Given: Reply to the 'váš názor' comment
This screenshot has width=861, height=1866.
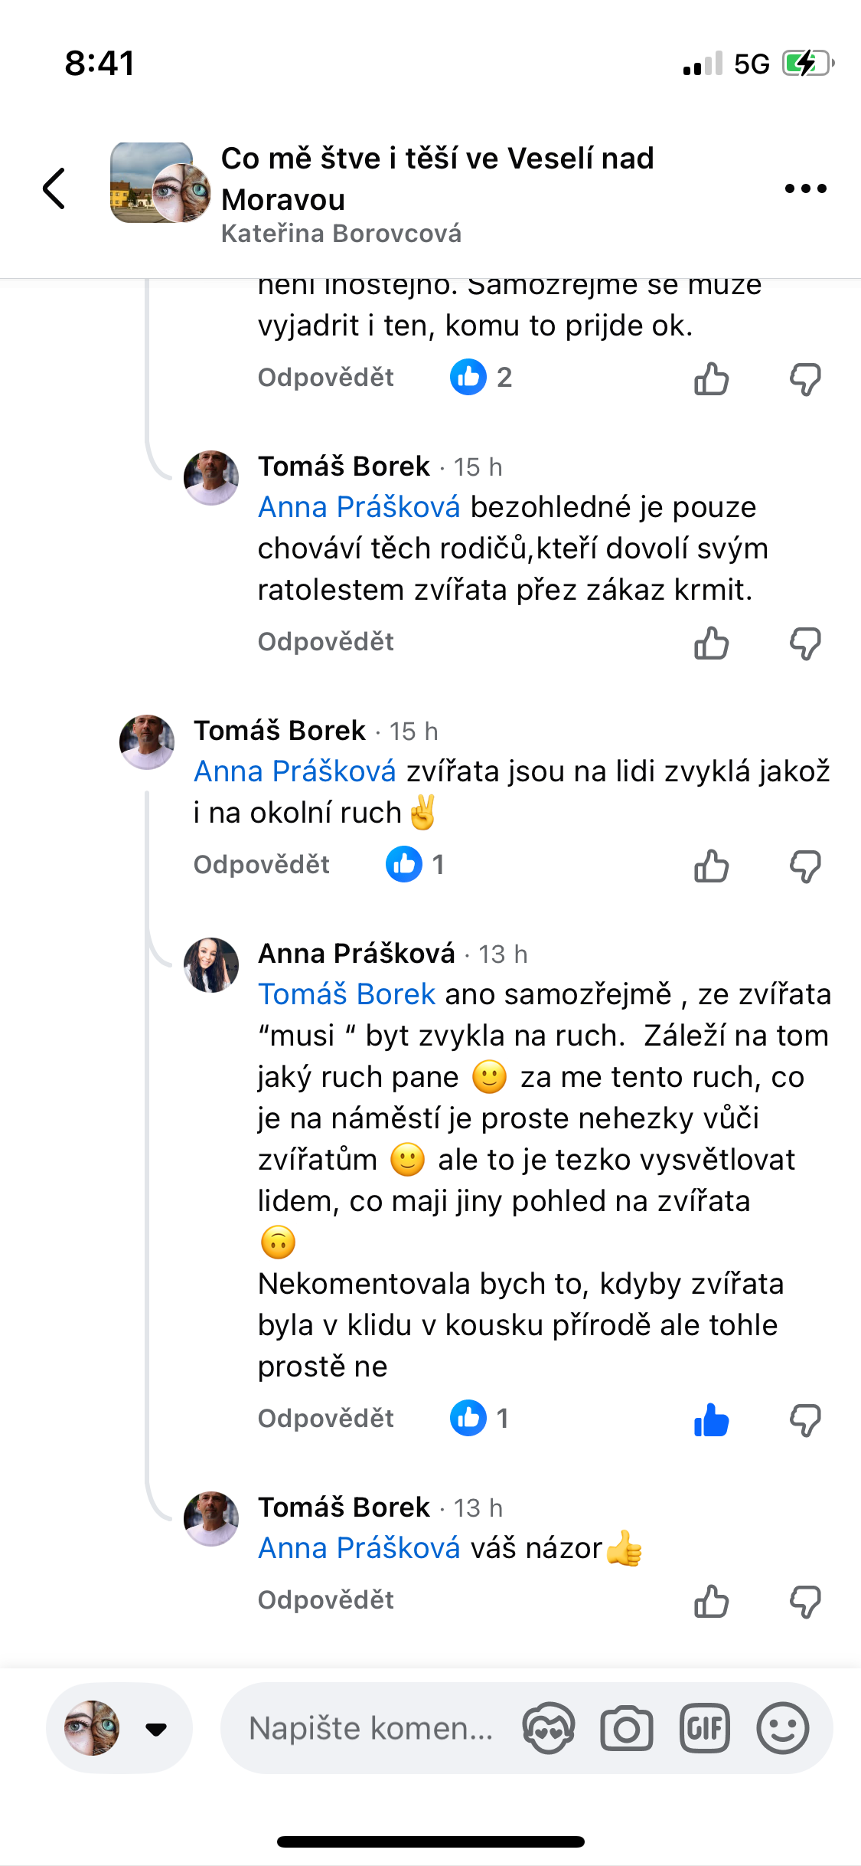Looking at the screenshot, I should coord(325,1600).
